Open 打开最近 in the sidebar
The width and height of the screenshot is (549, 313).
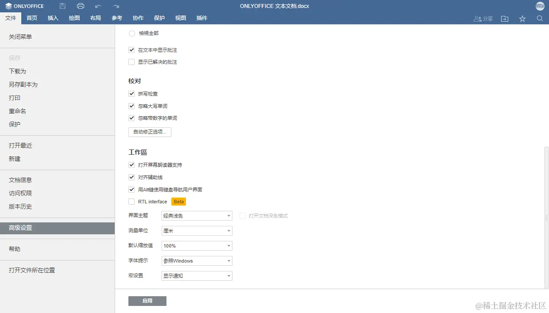[58, 145]
